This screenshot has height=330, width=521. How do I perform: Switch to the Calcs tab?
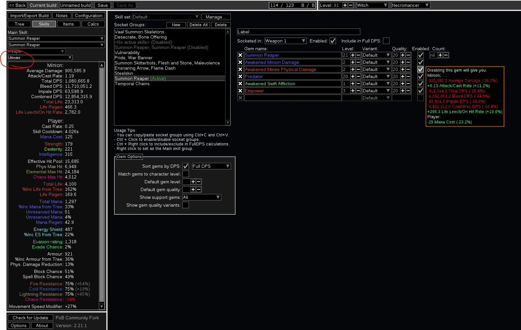click(93, 24)
